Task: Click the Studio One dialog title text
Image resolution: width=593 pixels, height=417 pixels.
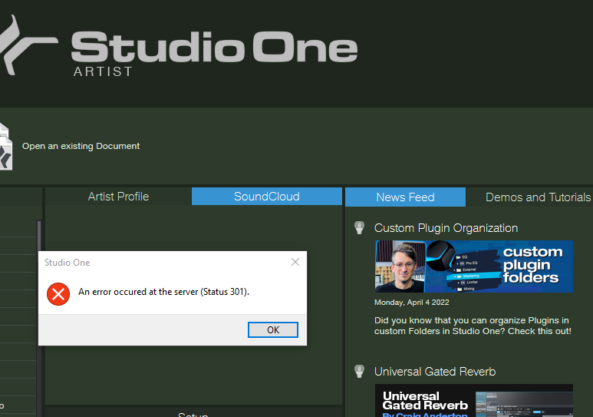Action: pos(68,263)
